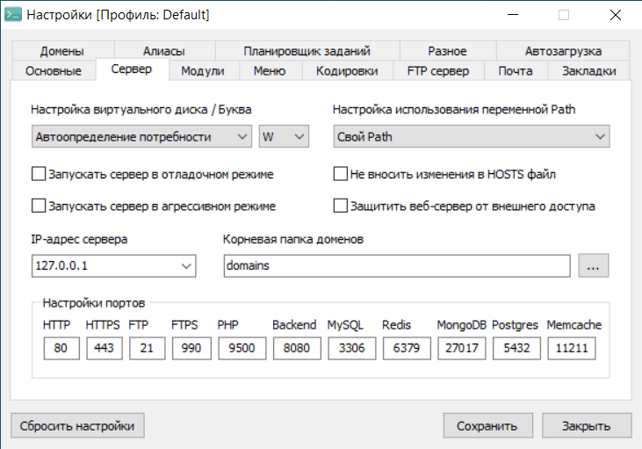Screen dimensions: 642x449
Task: Click the FTPS port field showing 990
Action: [x=191, y=348]
